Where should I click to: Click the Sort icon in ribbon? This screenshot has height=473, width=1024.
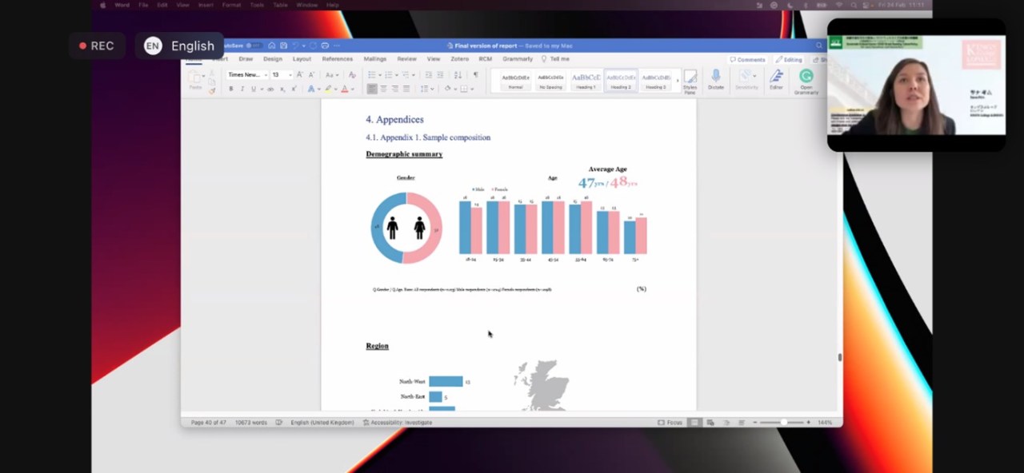(458, 75)
